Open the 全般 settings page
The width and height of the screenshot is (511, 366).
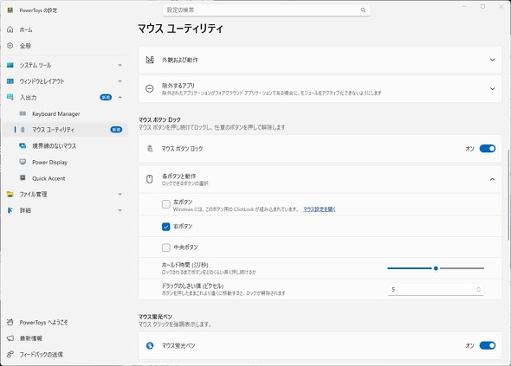65,46
